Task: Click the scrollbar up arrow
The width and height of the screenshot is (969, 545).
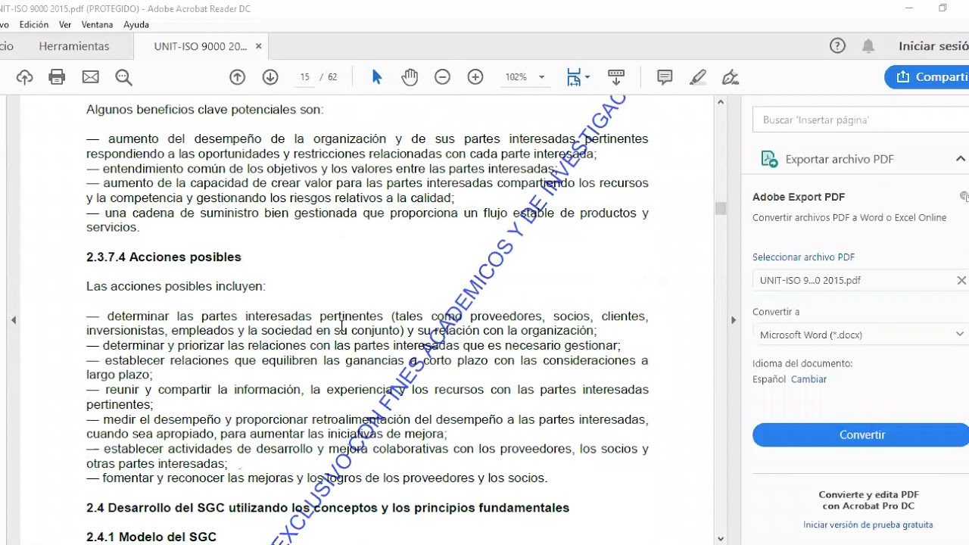Action: 721,102
